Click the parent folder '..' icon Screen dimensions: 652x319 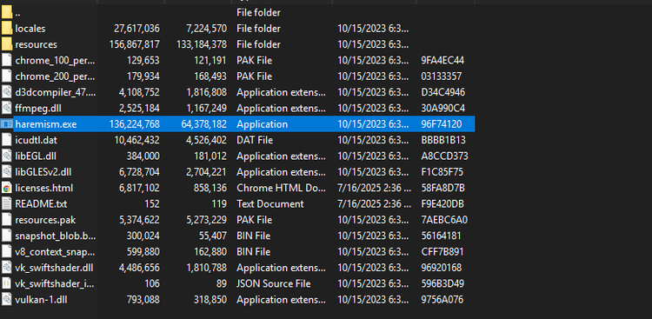pos(7,13)
